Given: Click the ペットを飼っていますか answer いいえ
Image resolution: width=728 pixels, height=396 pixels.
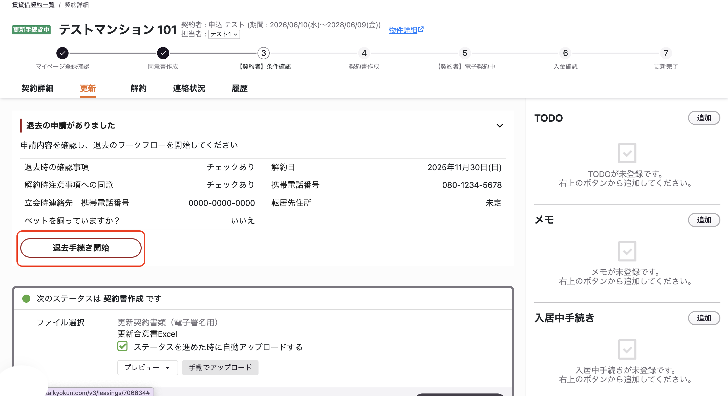Looking at the screenshot, I should click(243, 221).
